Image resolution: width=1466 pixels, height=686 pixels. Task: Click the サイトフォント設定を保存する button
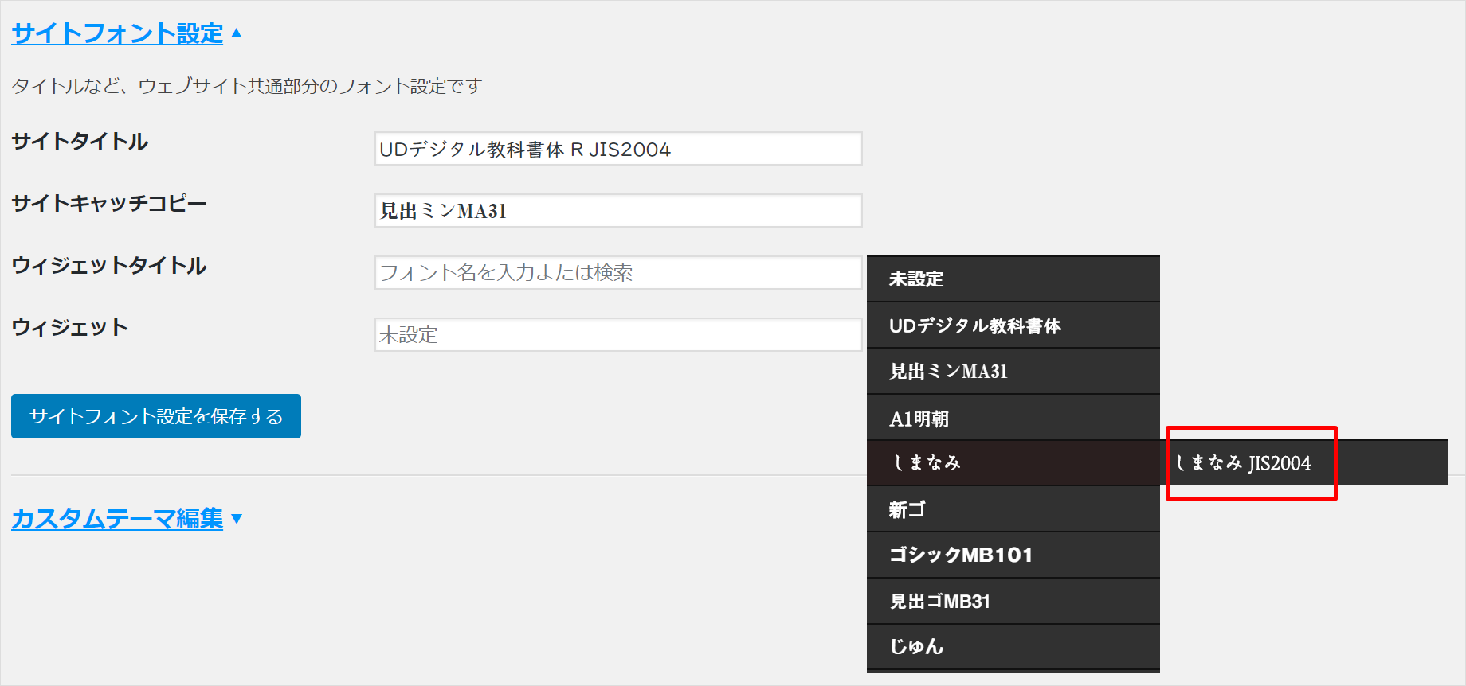click(156, 416)
